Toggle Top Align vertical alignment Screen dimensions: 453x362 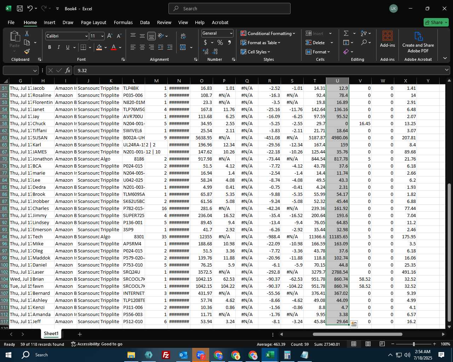click(x=133, y=36)
